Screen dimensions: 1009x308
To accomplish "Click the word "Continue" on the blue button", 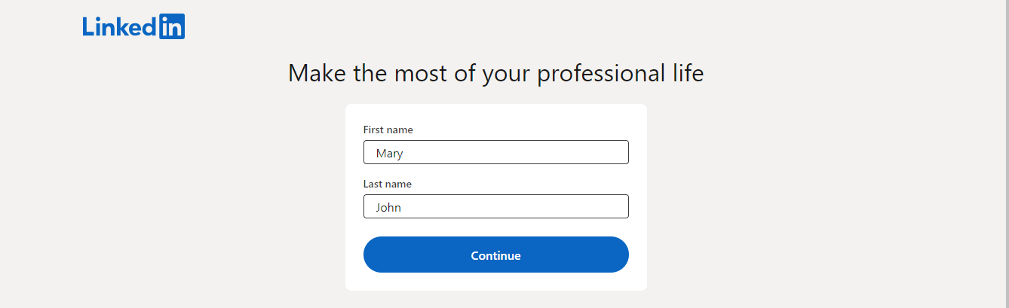I will click(x=496, y=255).
